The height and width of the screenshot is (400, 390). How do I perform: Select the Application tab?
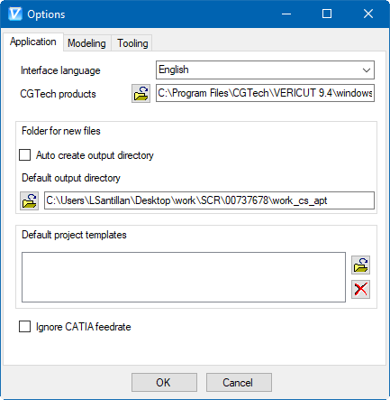[x=33, y=42]
